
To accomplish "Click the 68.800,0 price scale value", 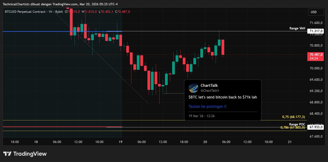I will pyautogui.click(x=317, y=102).
